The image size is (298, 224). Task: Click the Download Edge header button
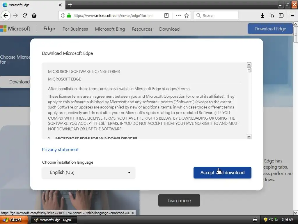tap(270, 29)
